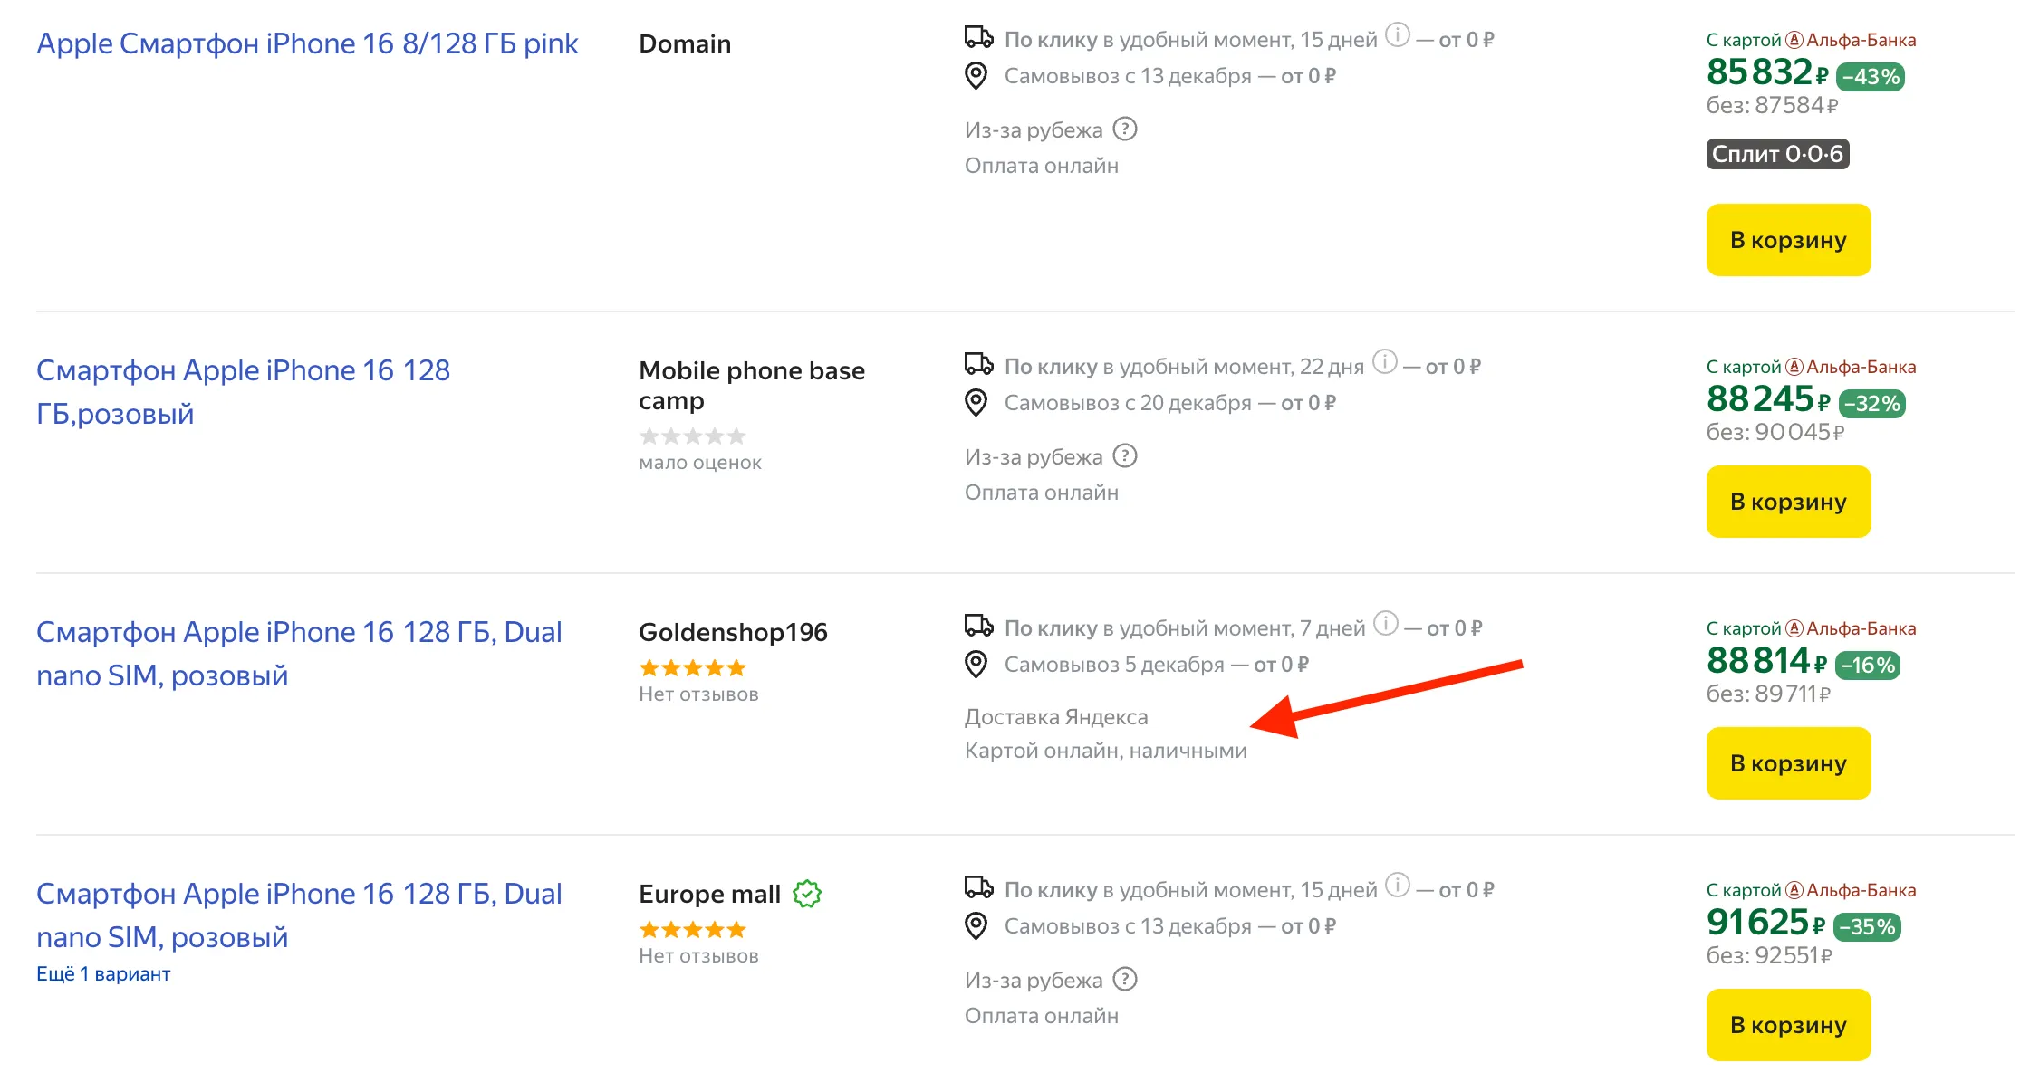Click Goldenshop196 seller name
The height and width of the screenshot is (1092, 2020).
tap(733, 632)
